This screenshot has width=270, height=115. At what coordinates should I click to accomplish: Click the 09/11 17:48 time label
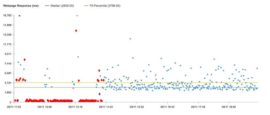[x=198, y=107]
